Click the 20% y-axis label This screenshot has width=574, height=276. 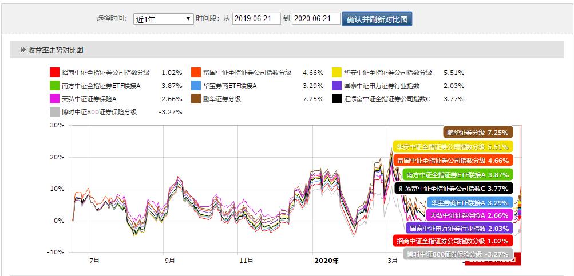pos(57,157)
